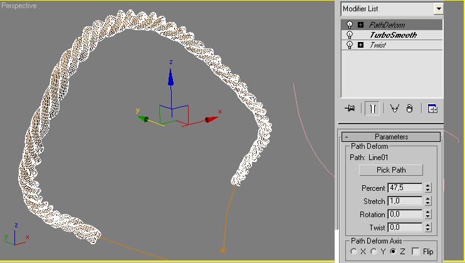Select Y Path Deform Axis
The height and width of the screenshot is (263, 465).
[374, 252]
